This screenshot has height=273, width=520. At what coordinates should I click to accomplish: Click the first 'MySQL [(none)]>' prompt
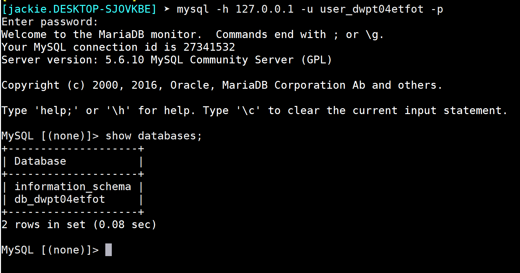[50, 136]
